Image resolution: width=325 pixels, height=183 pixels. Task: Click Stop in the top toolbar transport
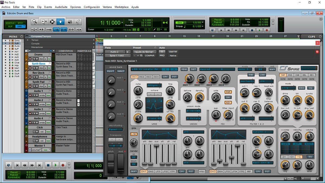click(x=252, y=30)
